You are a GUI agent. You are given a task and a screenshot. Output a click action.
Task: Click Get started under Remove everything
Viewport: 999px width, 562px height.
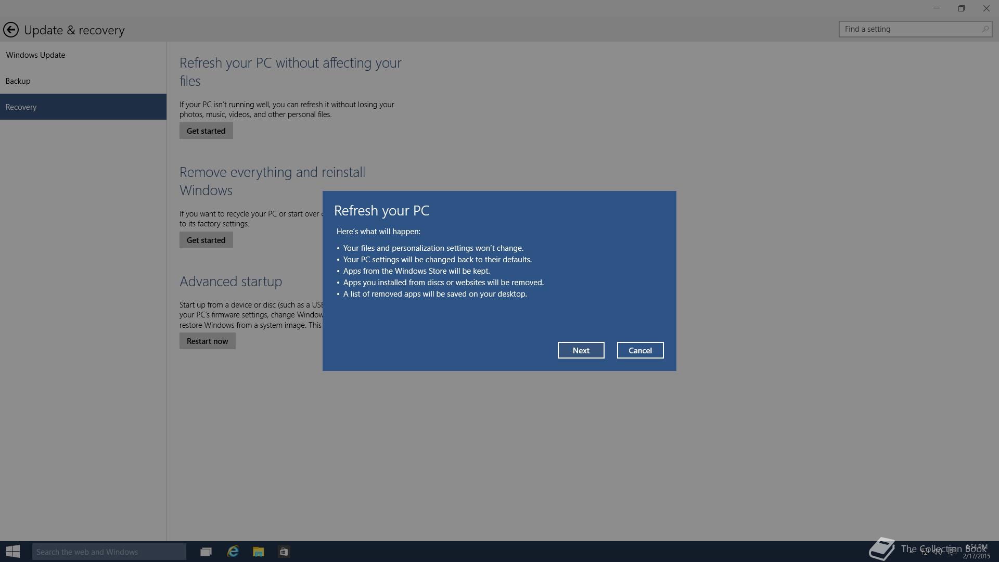pyautogui.click(x=206, y=240)
